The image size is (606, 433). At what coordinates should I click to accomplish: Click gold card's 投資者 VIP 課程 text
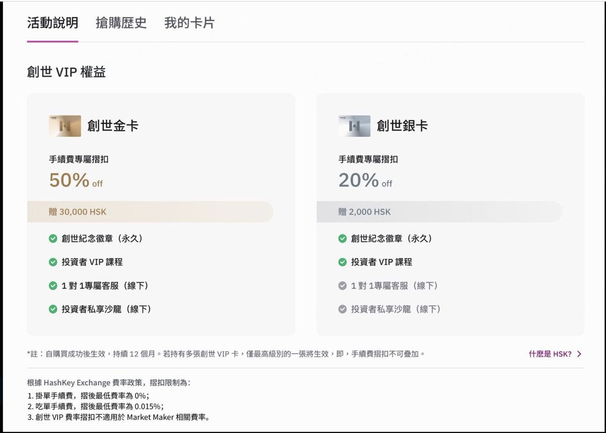[x=92, y=262]
